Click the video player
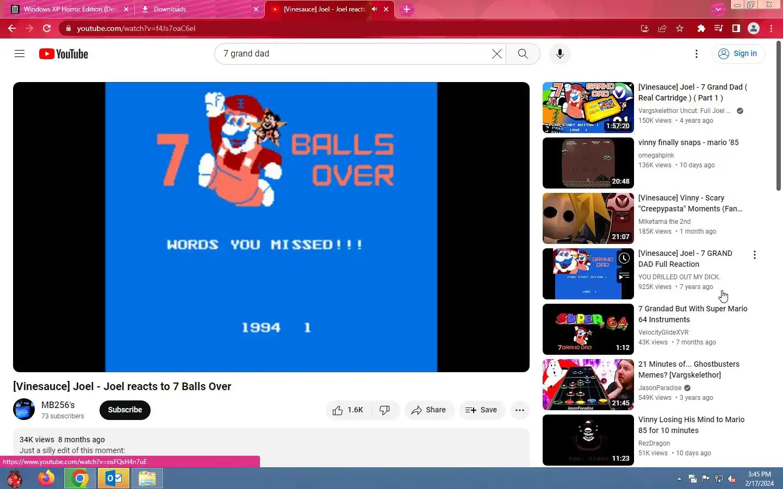This screenshot has height=489, width=783. click(271, 227)
